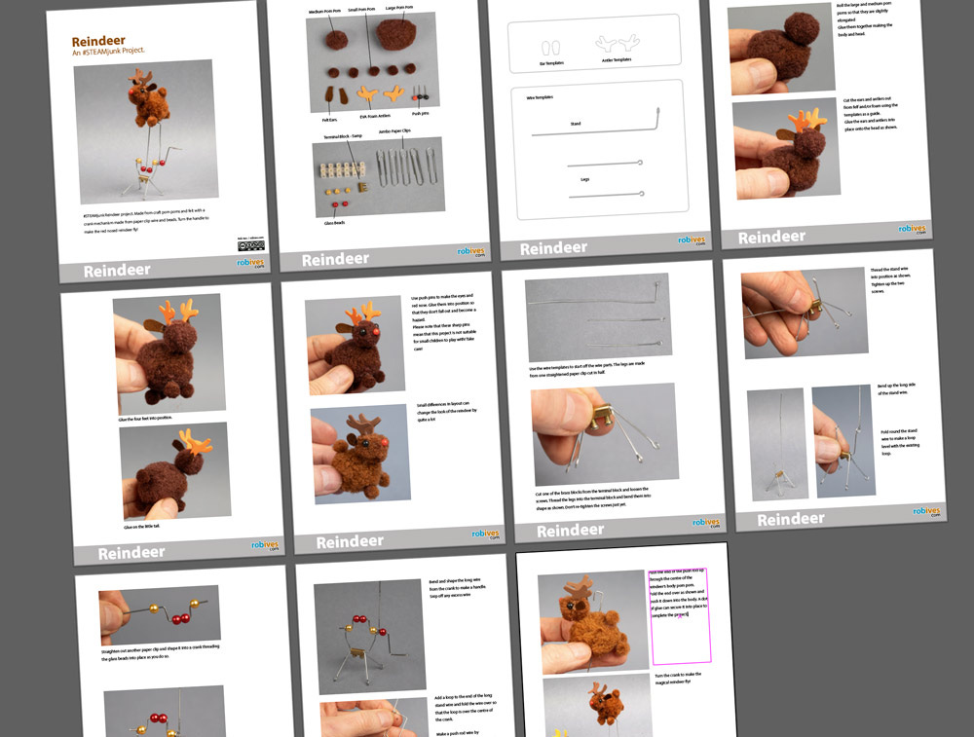Image resolution: width=974 pixels, height=737 pixels.
Task: Click the "Small differences in layout" text block
Action: click(447, 412)
